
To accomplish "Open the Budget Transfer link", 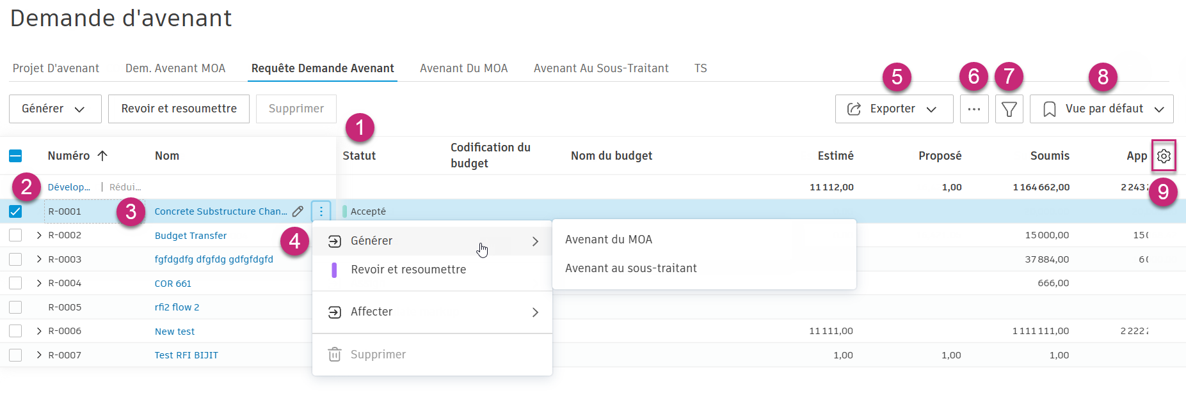I will 191,236.
